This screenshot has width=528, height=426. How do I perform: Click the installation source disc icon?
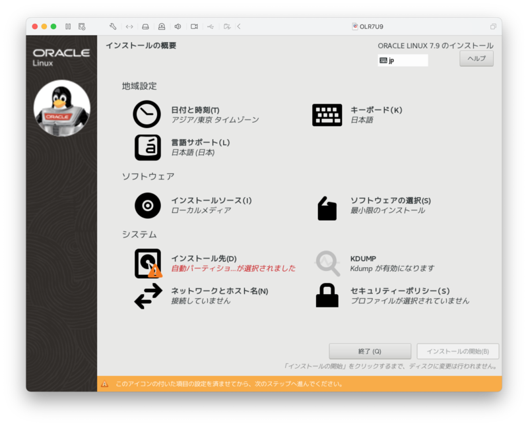coord(147,205)
